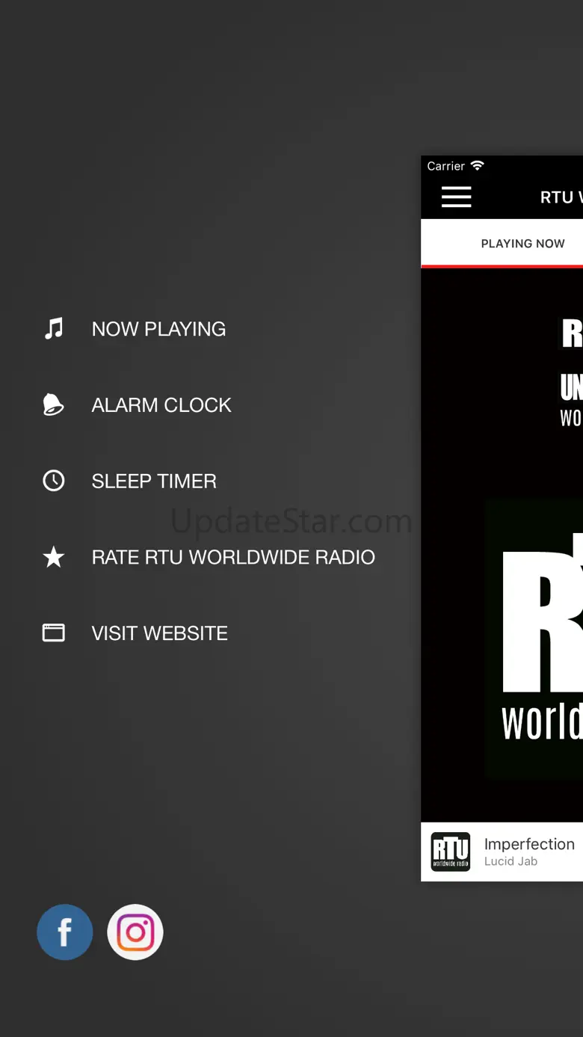Tap the star icon to rate the app

pos(54,557)
